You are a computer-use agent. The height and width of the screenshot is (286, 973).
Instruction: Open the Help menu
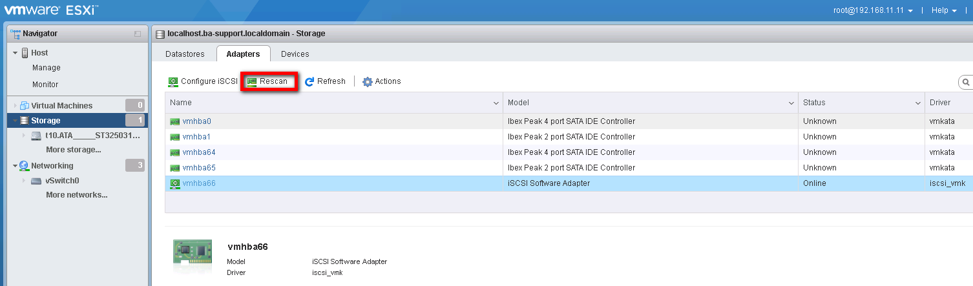click(944, 10)
